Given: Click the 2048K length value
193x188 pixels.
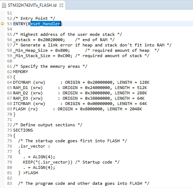Looking at the screenshot, I should pyautogui.click(x=136, y=109).
